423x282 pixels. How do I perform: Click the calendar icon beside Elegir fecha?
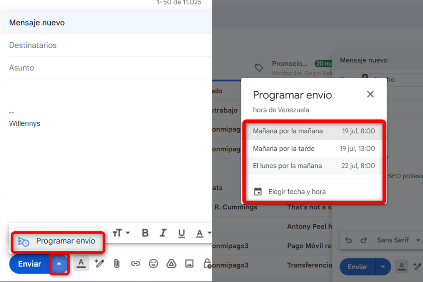[x=258, y=192]
